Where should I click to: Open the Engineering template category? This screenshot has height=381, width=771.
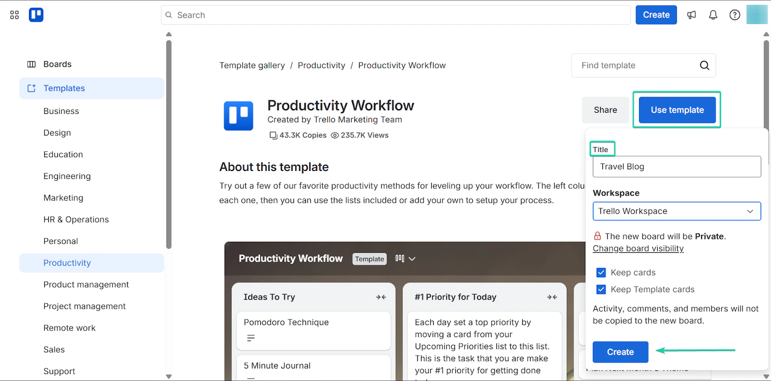(67, 176)
